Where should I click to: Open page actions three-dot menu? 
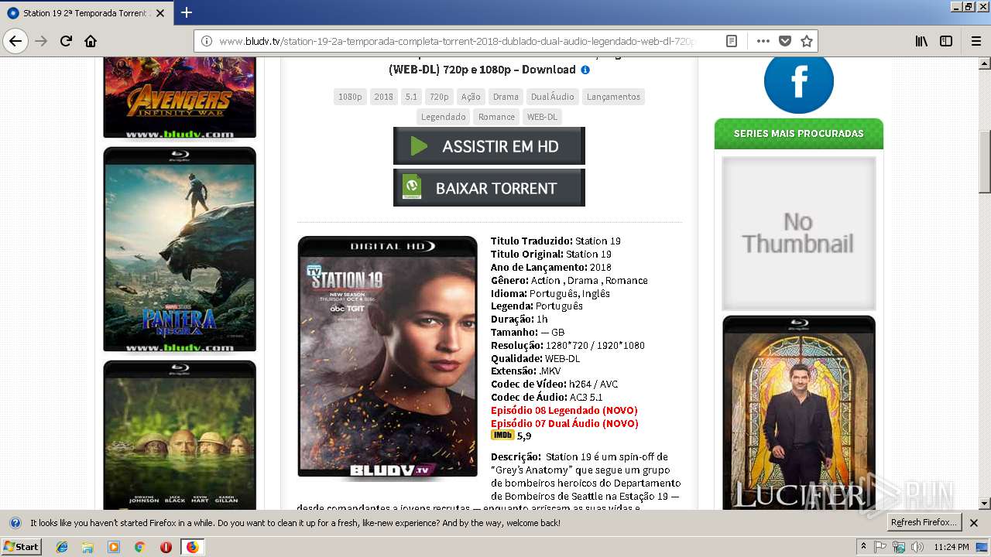coord(763,41)
